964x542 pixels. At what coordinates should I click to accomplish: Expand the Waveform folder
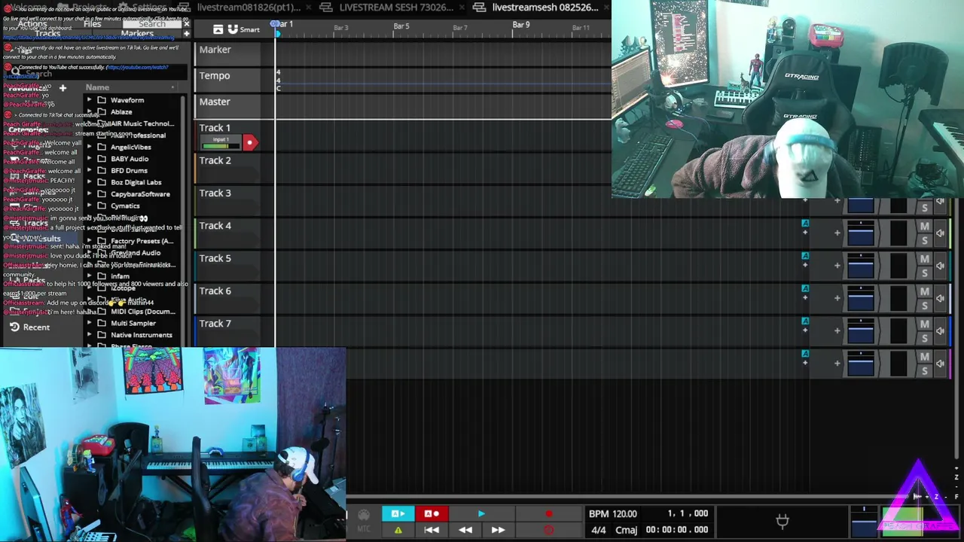coord(90,100)
